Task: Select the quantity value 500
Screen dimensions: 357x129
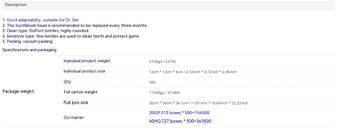Action: [152, 82]
